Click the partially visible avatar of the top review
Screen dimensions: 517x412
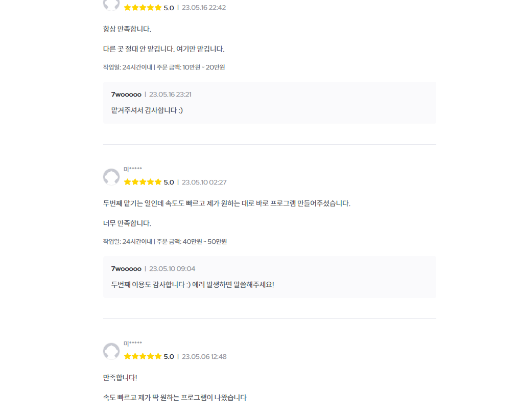111,4
